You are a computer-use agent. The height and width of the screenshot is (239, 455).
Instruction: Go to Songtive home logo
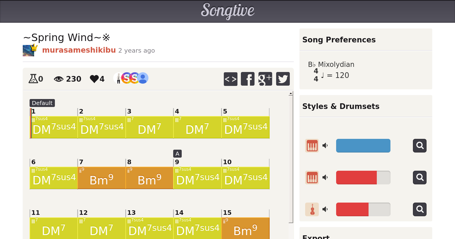coord(227,11)
